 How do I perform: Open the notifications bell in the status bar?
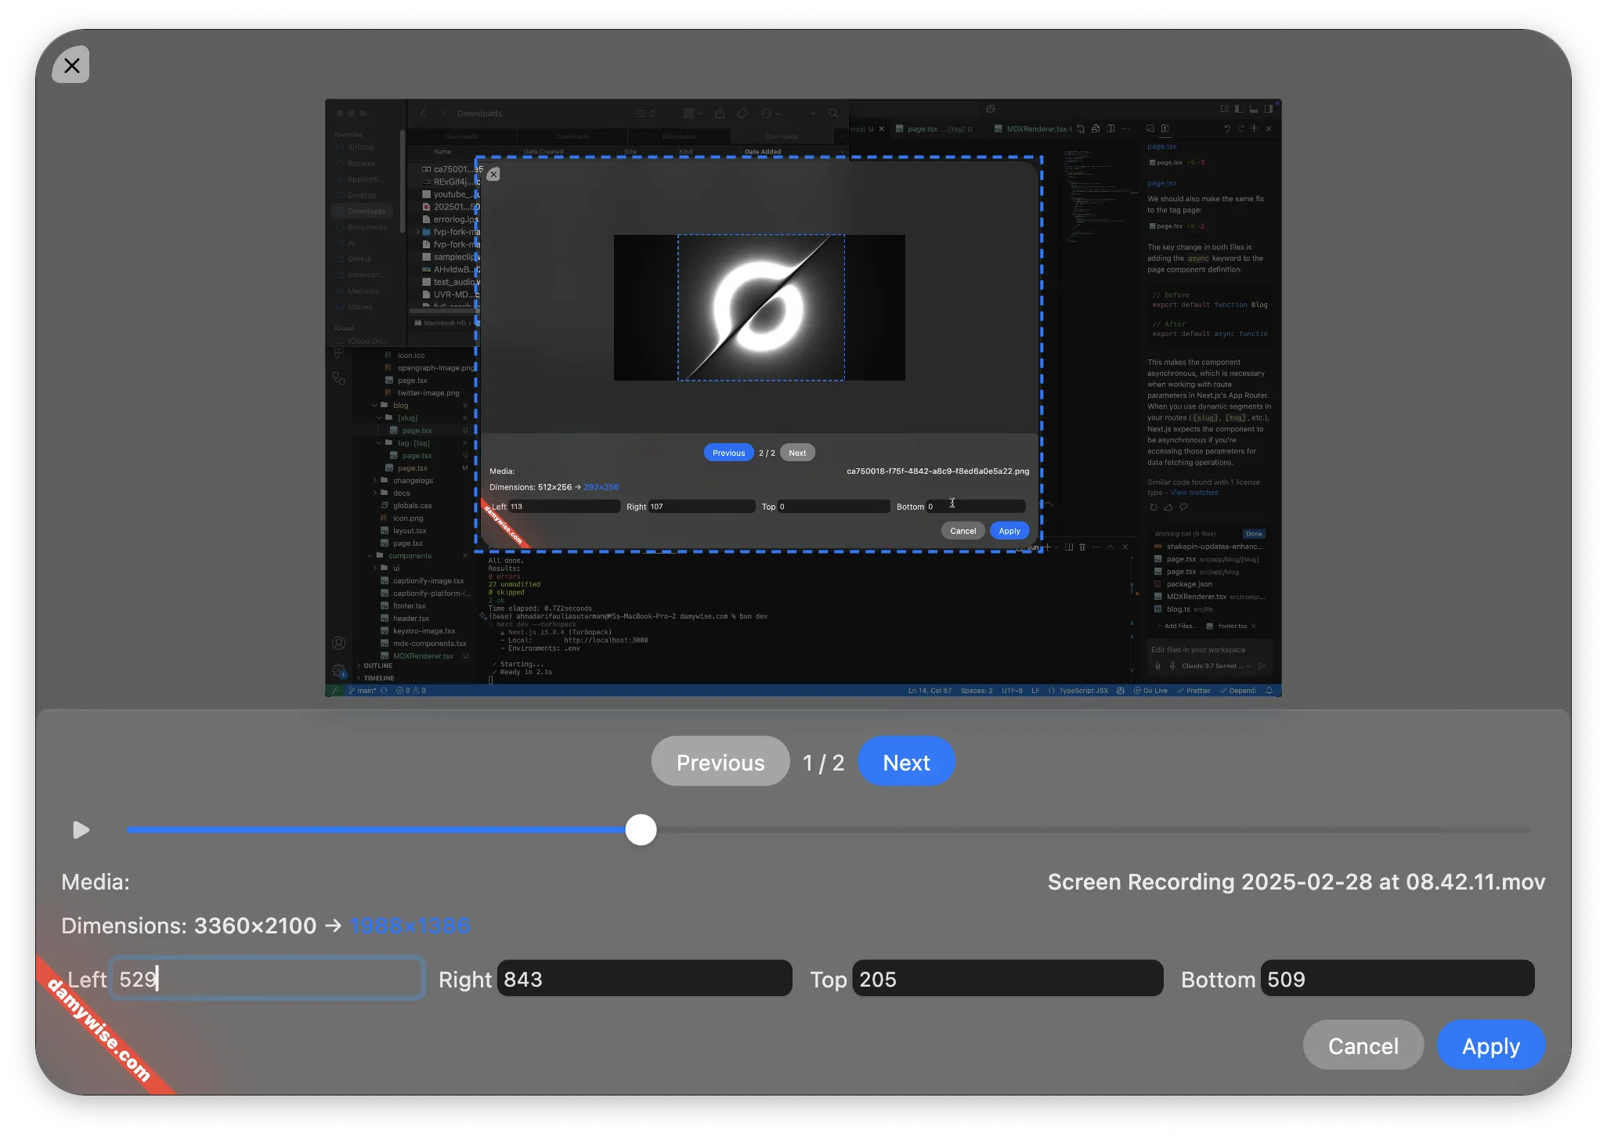tap(1268, 691)
